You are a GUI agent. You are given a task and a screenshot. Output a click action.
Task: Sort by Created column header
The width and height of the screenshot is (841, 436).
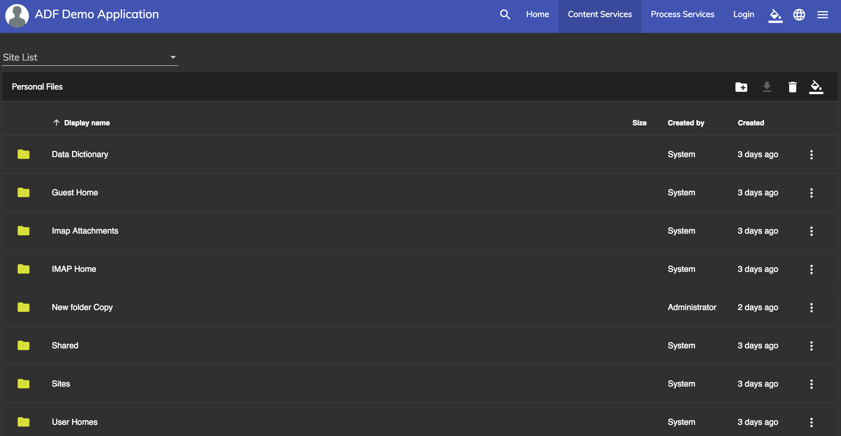(751, 123)
